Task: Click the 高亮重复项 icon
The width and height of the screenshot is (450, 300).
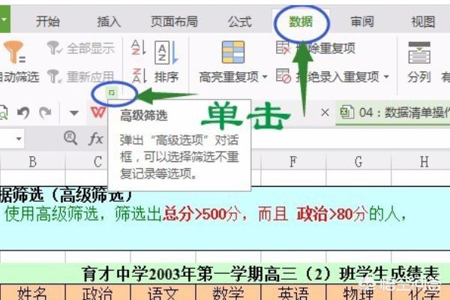Action: tap(233, 52)
